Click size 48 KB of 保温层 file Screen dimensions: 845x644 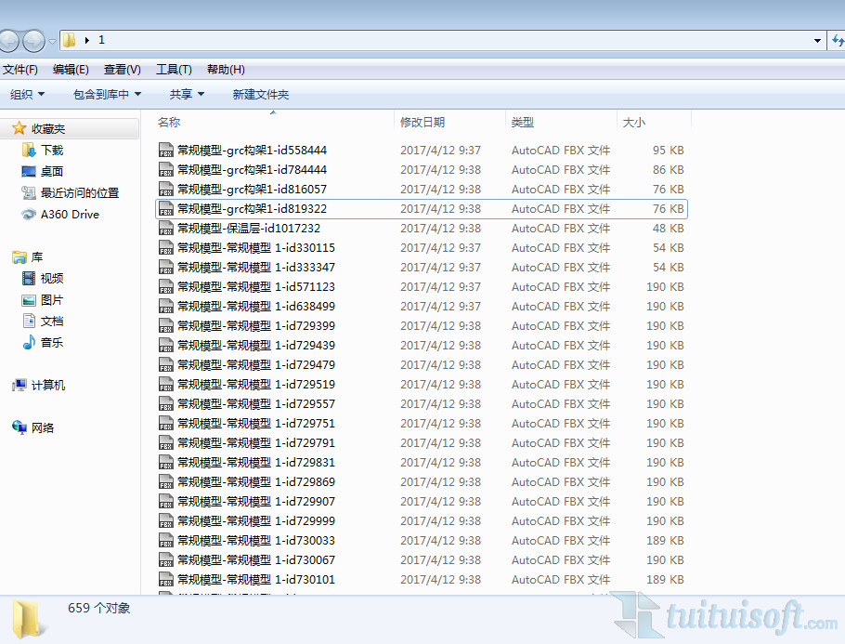[669, 229]
